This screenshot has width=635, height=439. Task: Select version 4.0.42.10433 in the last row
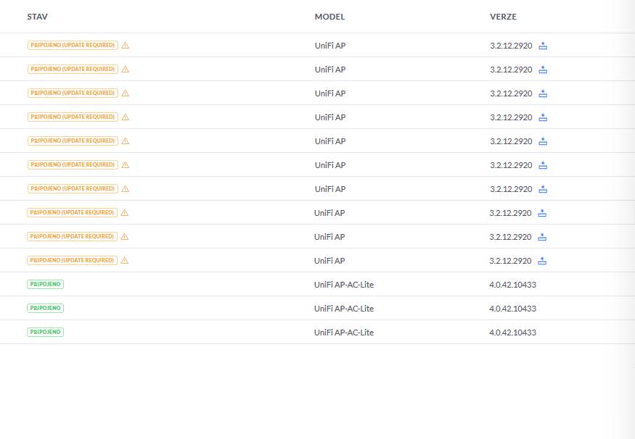(512, 333)
